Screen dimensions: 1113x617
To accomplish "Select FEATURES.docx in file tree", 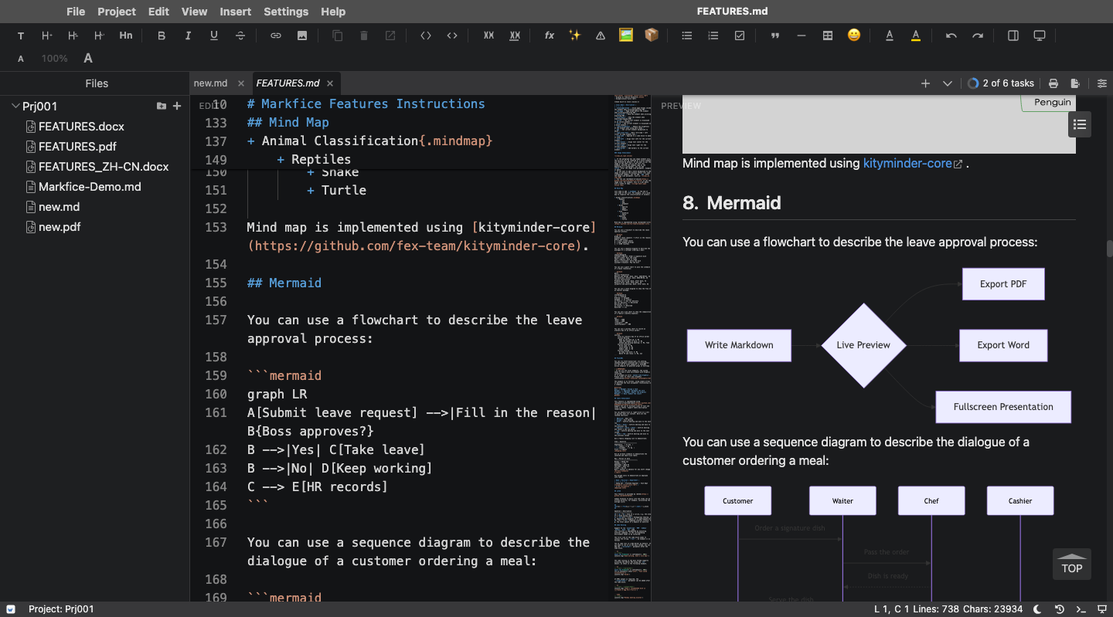I will [x=81, y=127].
